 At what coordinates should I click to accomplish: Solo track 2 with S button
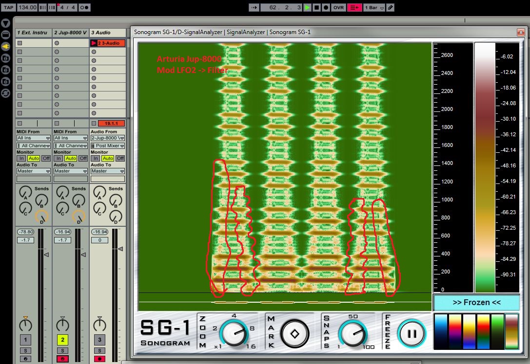pyautogui.click(x=62, y=350)
